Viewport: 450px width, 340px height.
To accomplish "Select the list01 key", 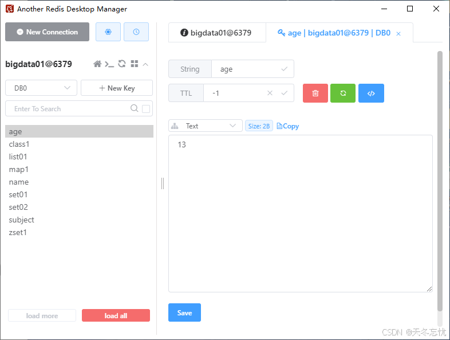I will tap(79, 157).
